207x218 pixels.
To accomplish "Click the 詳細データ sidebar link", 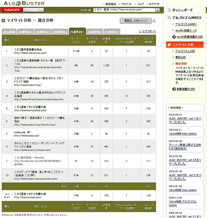I will tap(186, 31).
